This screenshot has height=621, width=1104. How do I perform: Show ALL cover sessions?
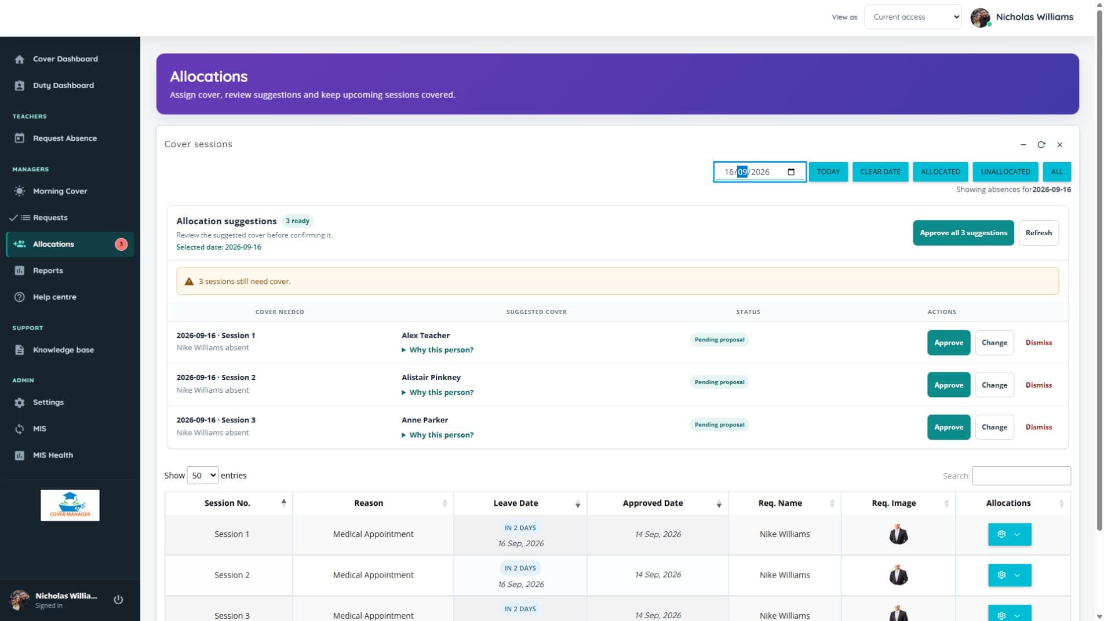click(1056, 172)
